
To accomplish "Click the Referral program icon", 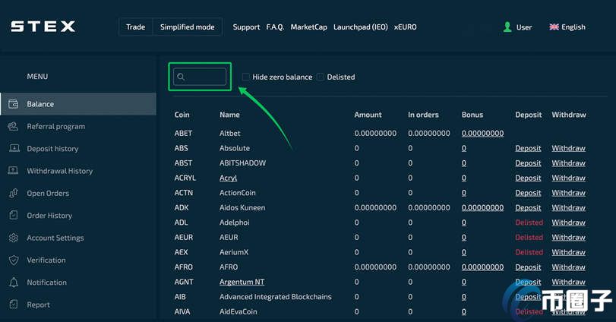I will (x=14, y=126).
